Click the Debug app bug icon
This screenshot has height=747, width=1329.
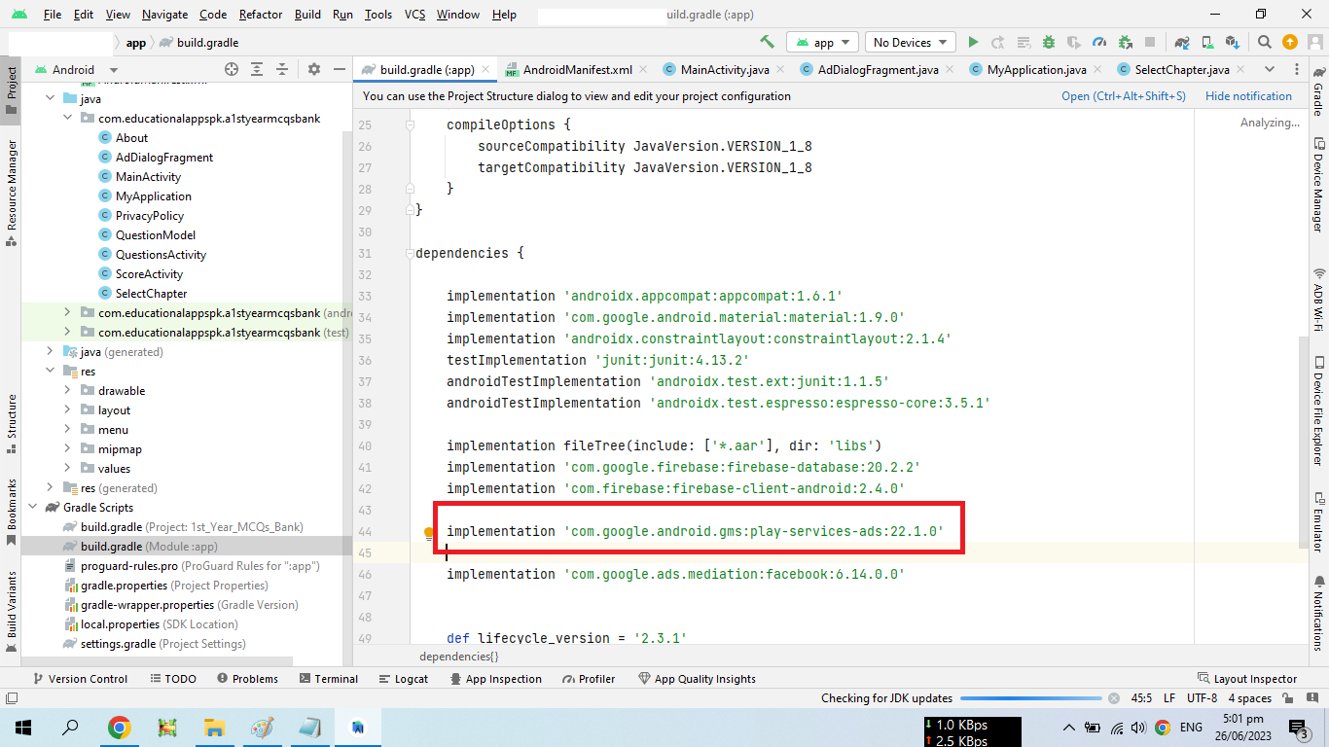click(x=1049, y=42)
